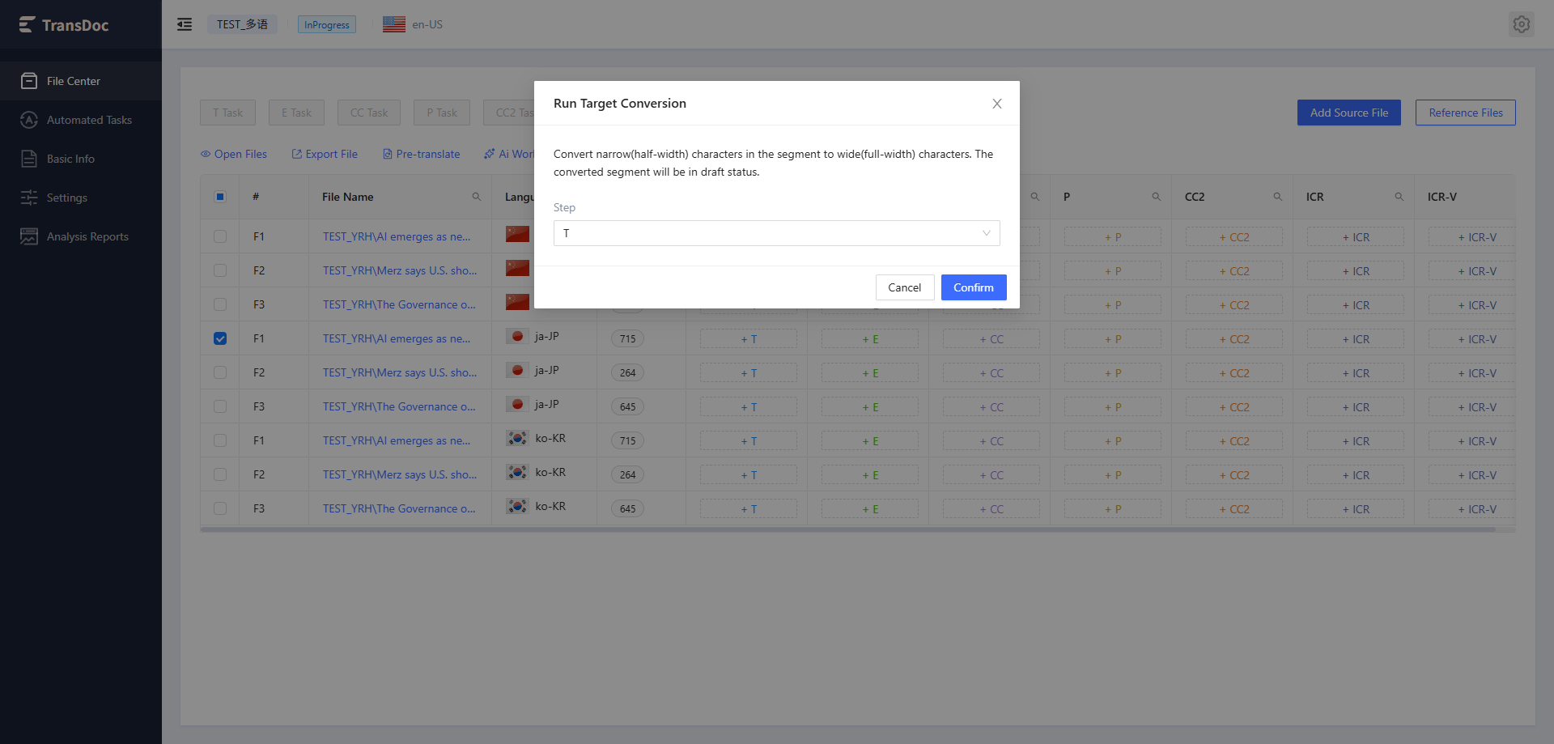Image resolution: width=1554 pixels, height=744 pixels.
Task: Check the ko-KR F3 row checkbox
Action: pos(220,508)
